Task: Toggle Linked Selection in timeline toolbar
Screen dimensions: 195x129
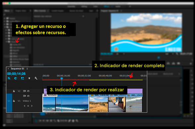Action: pyautogui.click(x=23, y=78)
